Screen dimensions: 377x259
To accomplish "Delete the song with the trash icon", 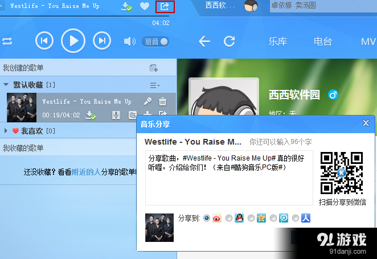I will pos(162,101).
